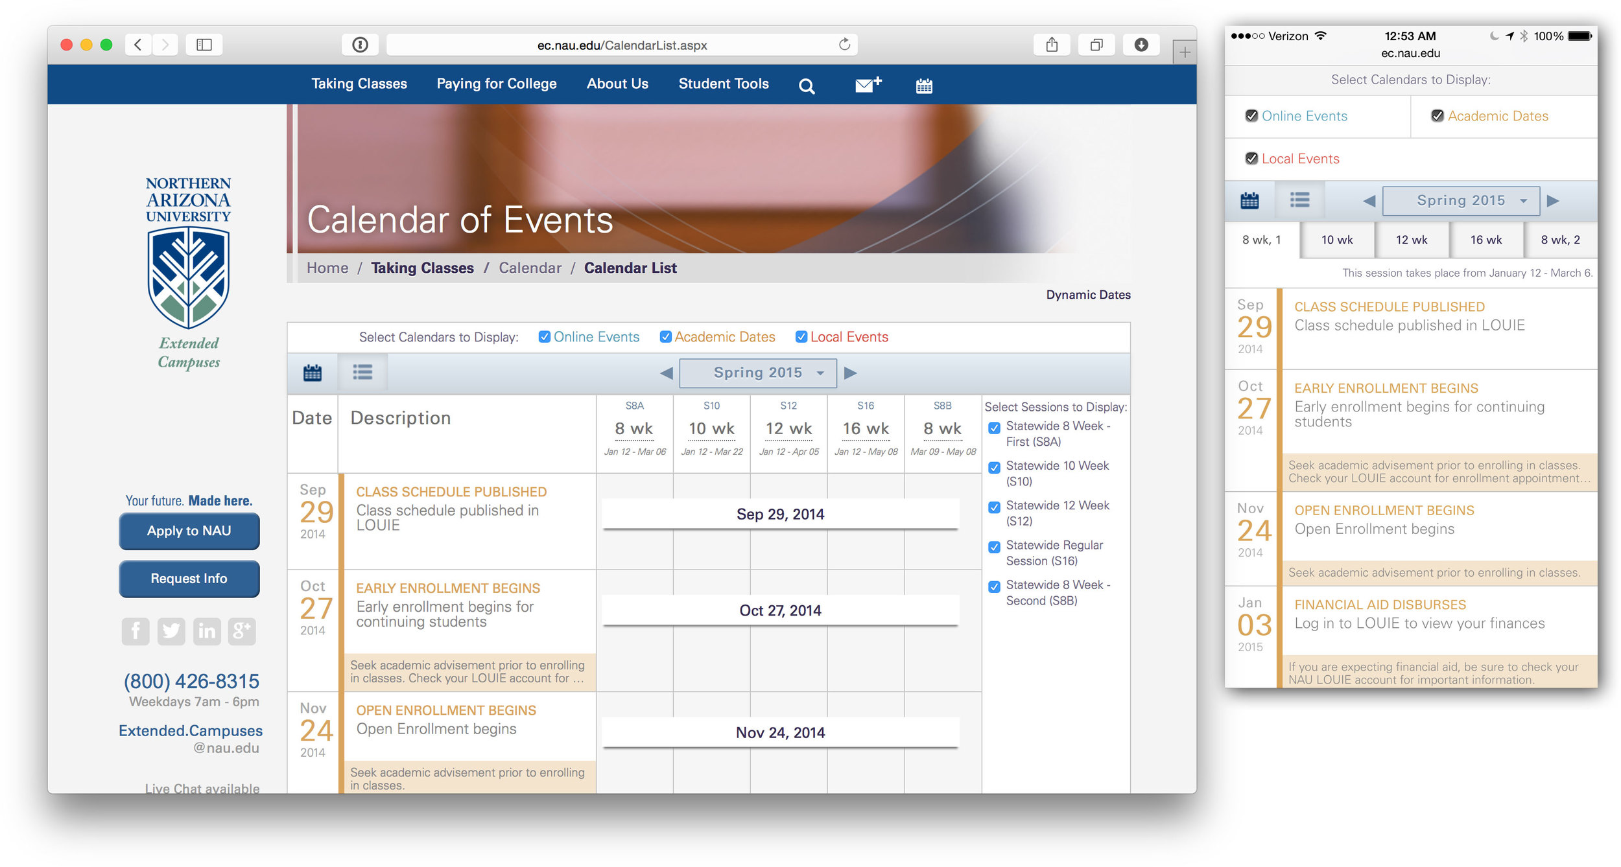Open Safari's downloads button
This screenshot has height=867, width=1621.
(1141, 45)
